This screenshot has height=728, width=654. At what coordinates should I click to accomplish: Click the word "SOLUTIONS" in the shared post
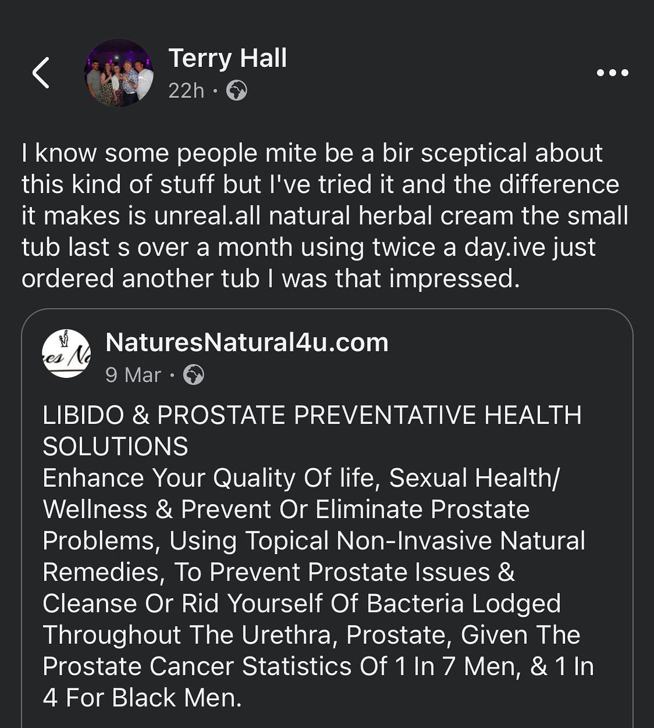coord(115,447)
